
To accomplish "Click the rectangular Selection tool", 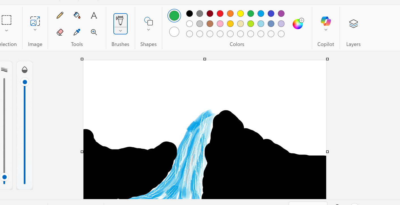I will pos(6,20).
